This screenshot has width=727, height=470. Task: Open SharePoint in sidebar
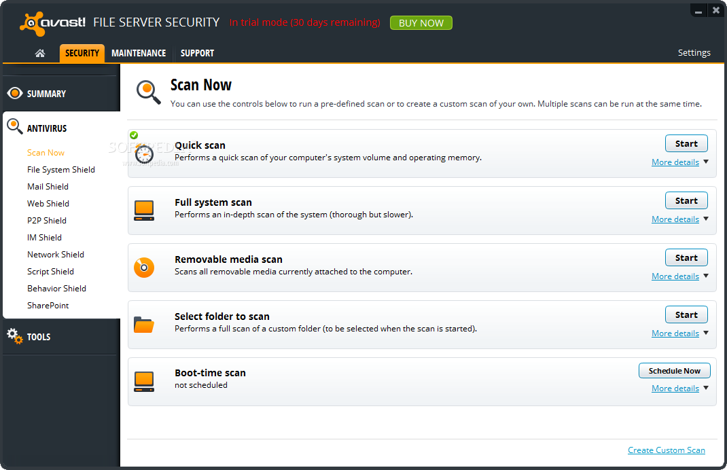point(48,306)
